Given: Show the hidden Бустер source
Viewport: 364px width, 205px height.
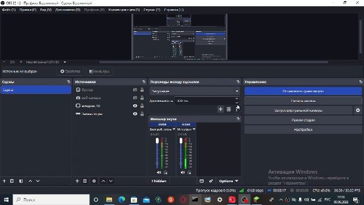Looking at the screenshot, I should pos(135,90).
